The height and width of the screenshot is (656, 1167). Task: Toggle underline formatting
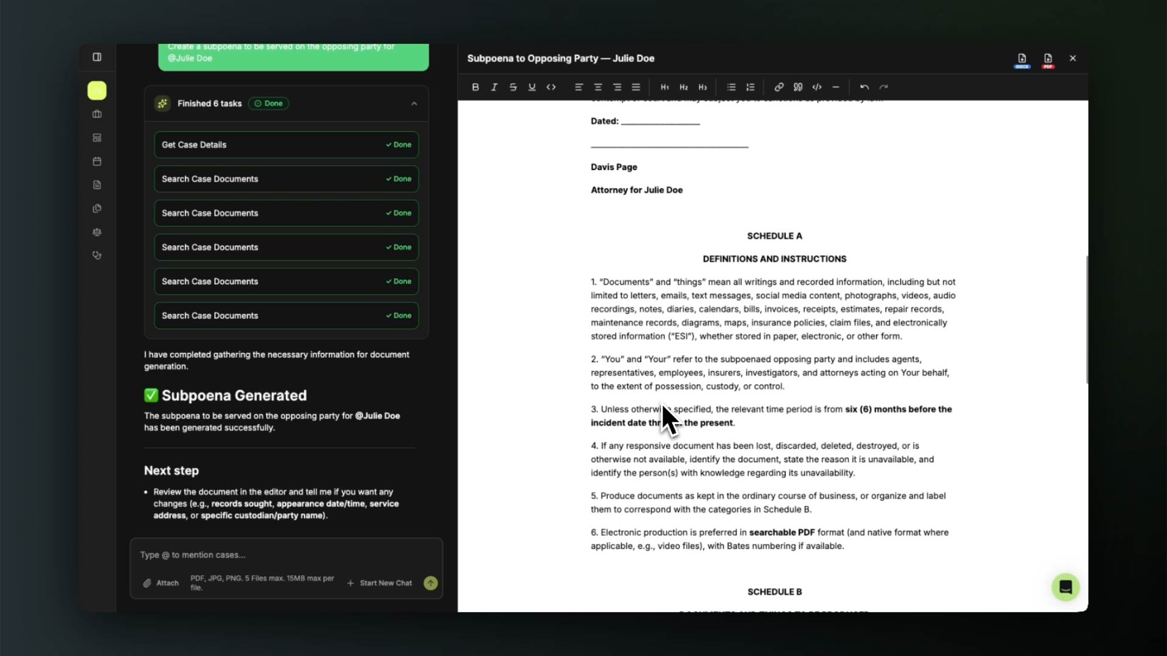click(x=532, y=87)
